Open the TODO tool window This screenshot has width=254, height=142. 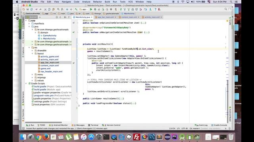(41, 125)
